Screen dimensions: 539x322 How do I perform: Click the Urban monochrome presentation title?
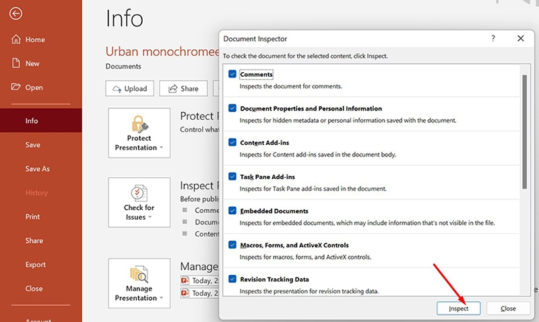[162, 52]
